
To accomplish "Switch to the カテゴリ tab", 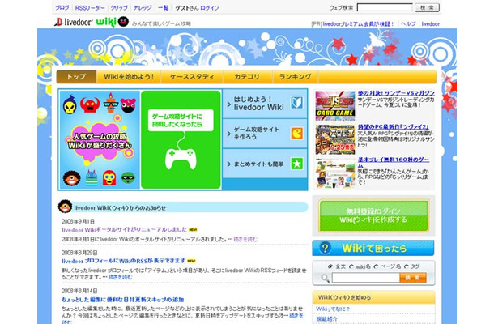I will [x=247, y=77].
